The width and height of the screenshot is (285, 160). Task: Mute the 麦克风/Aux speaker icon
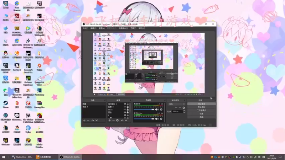coord(157,119)
